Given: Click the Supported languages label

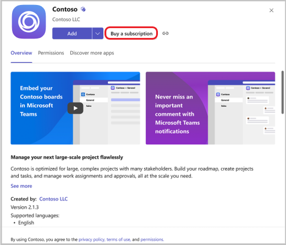Looking at the screenshot, I should click(35, 215).
